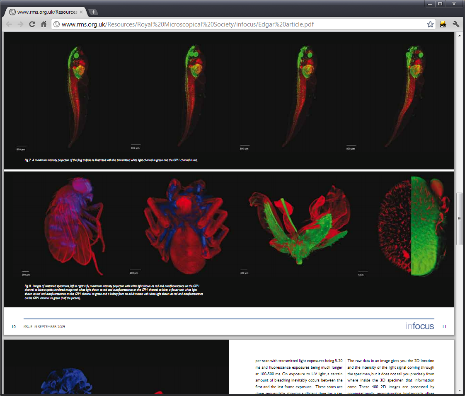Open a new browser tab
This screenshot has height=396, width=465.
pyautogui.click(x=93, y=12)
